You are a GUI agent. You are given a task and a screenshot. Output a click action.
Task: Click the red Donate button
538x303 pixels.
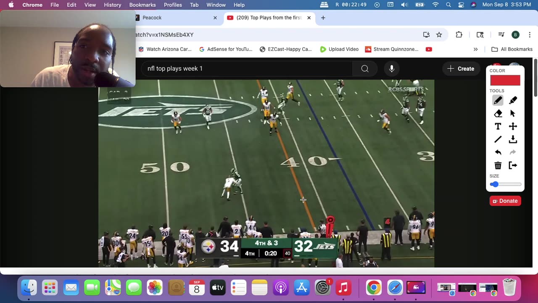click(505, 201)
